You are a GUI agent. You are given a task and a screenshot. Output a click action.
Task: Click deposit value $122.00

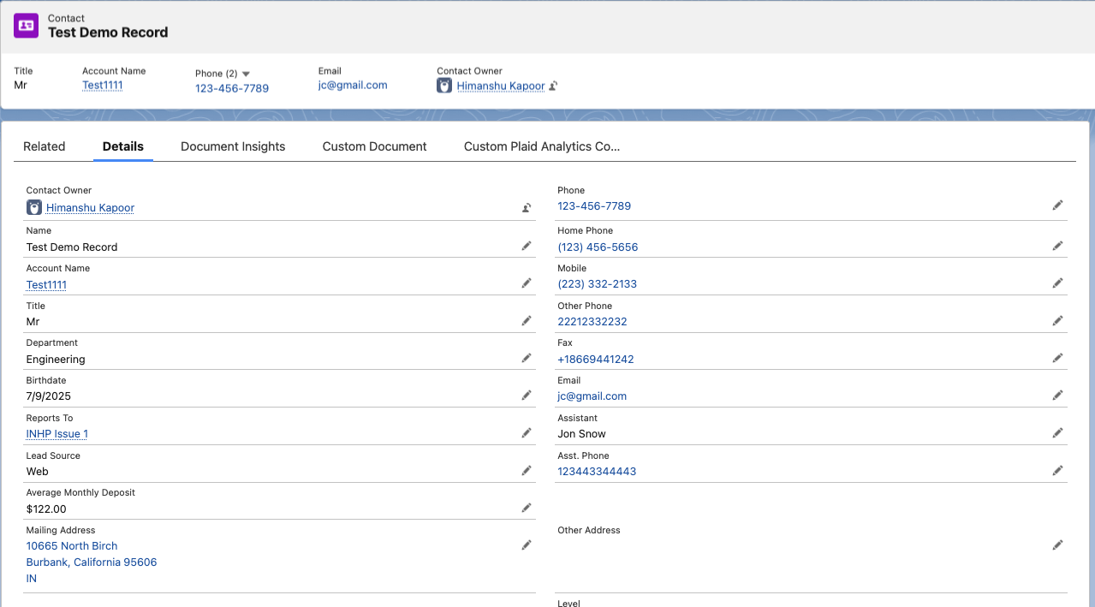tap(46, 509)
